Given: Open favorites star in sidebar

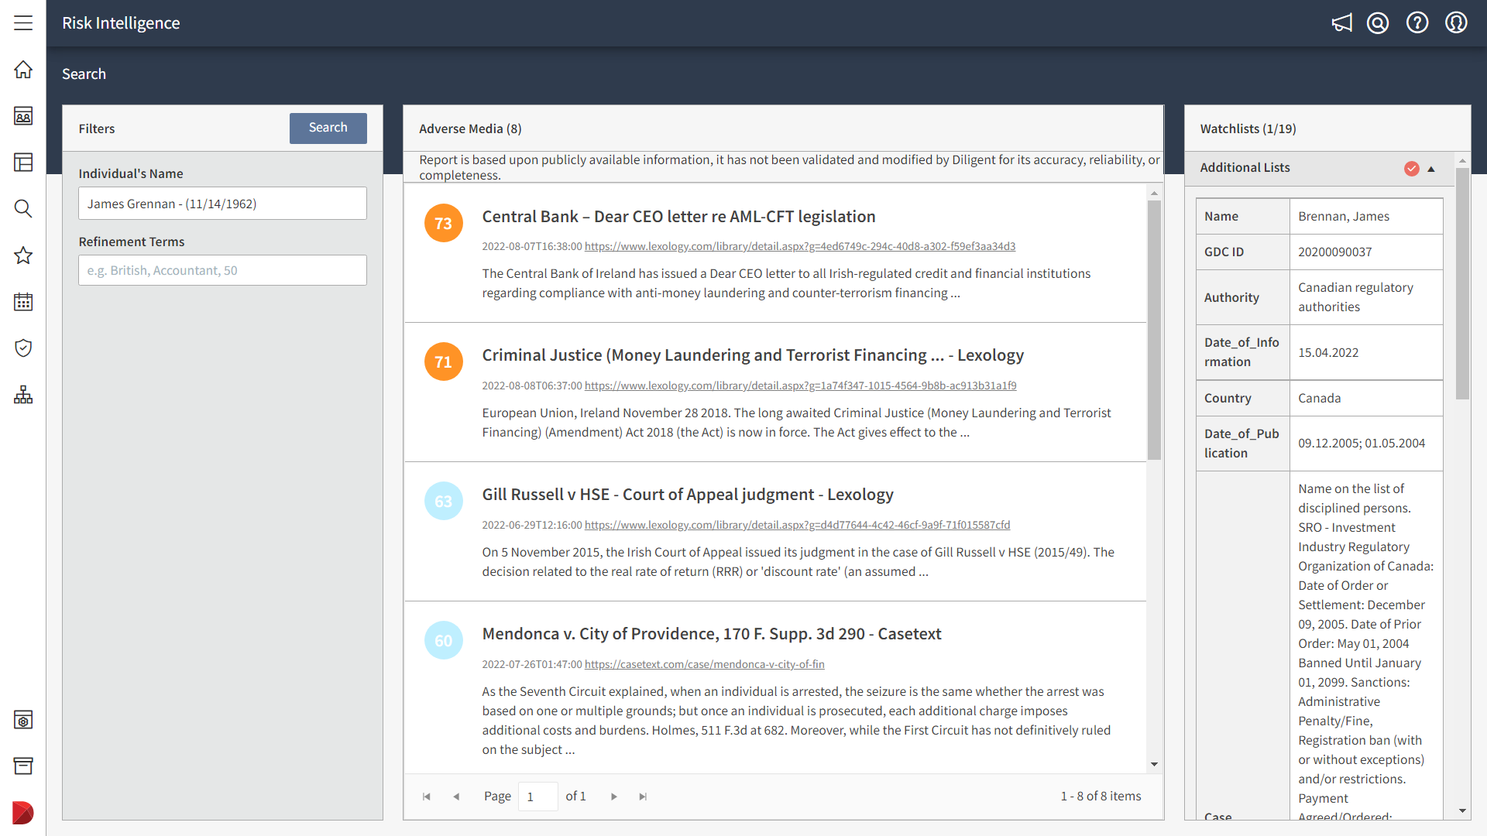Looking at the screenshot, I should (23, 255).
